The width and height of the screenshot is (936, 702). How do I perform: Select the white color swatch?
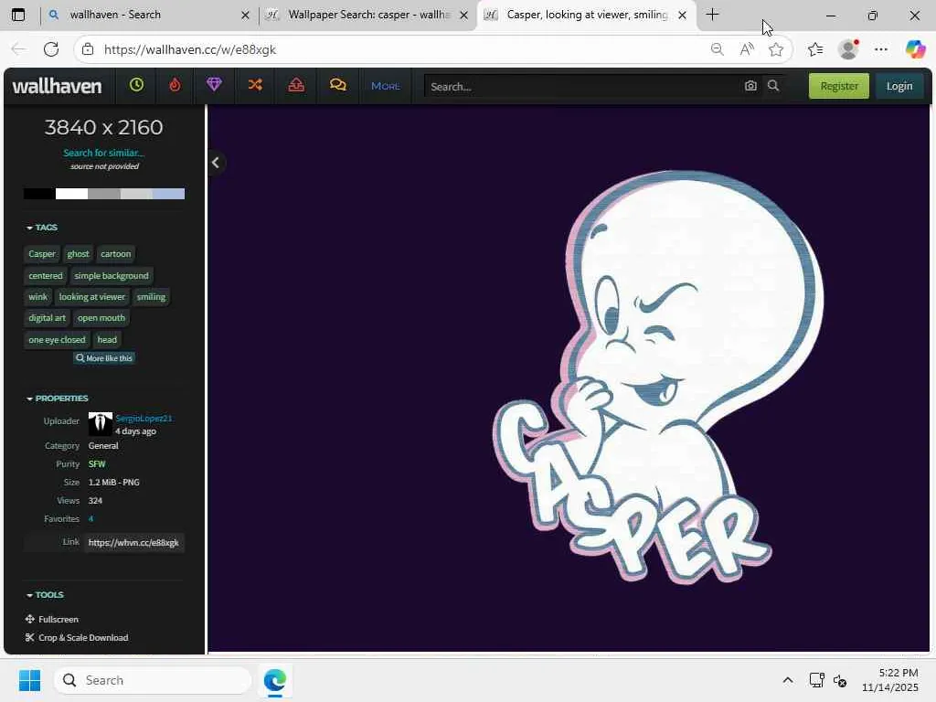(71, 194)
